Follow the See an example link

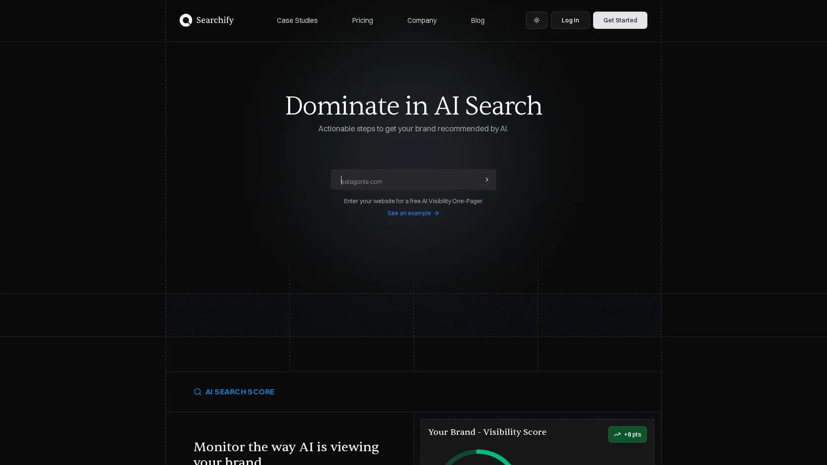click(x=413, y=213)
